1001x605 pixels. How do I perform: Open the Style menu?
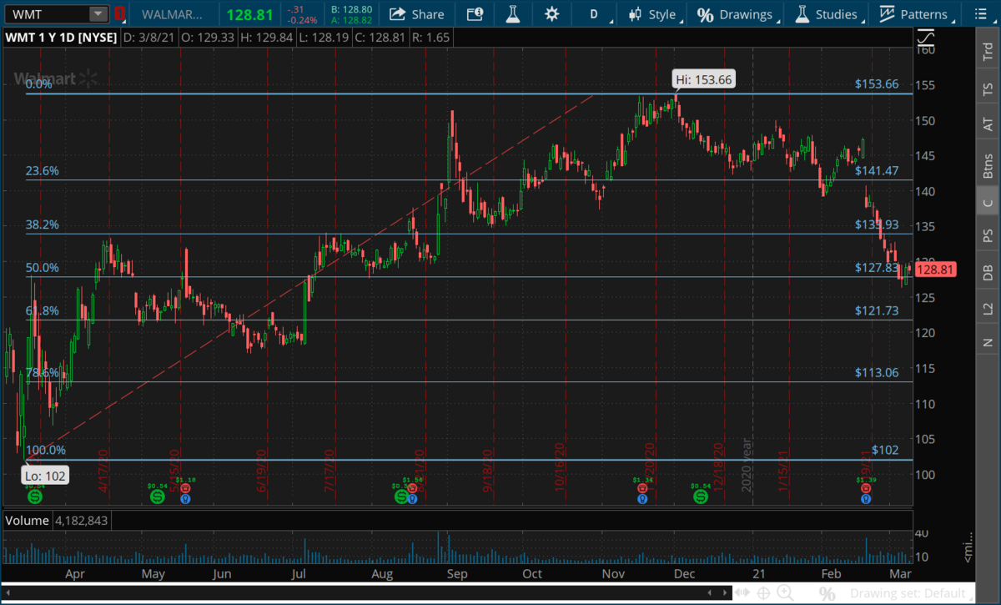pyautogui.click(x=656, y=14)
